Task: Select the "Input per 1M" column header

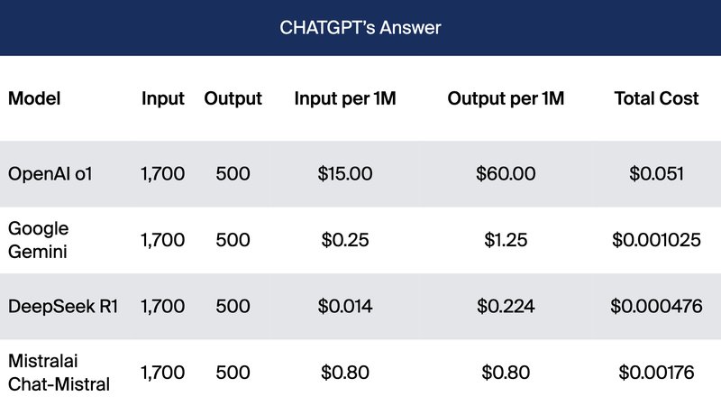Action: click(x=345, y=99)
